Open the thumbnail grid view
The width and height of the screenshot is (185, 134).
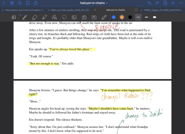pos(12,3)
